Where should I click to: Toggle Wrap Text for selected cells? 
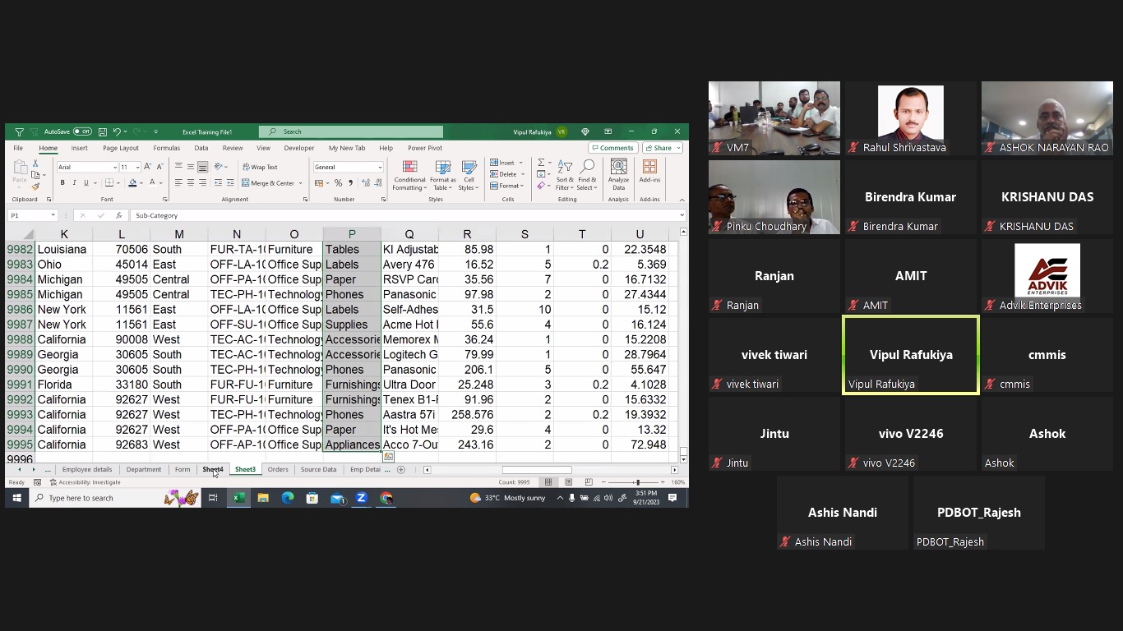pos(260,167)
